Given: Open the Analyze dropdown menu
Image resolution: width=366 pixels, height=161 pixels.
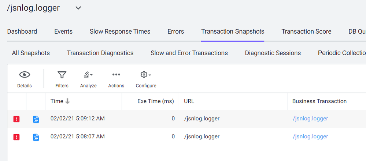Looking at the screenshot, I should pos(88,75).
